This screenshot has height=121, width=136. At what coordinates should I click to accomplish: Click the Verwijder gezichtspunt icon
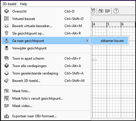[7, 48]
